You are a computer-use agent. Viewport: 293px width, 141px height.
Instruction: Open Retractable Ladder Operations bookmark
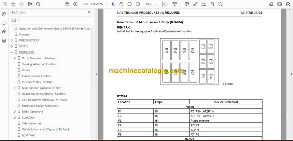click(x=40, y=106)
